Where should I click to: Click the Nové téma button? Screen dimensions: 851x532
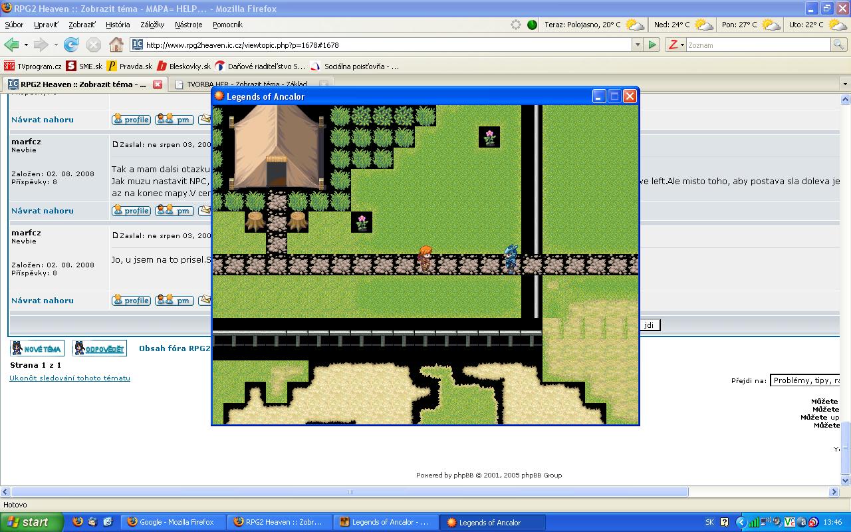[x=37, y=348]
